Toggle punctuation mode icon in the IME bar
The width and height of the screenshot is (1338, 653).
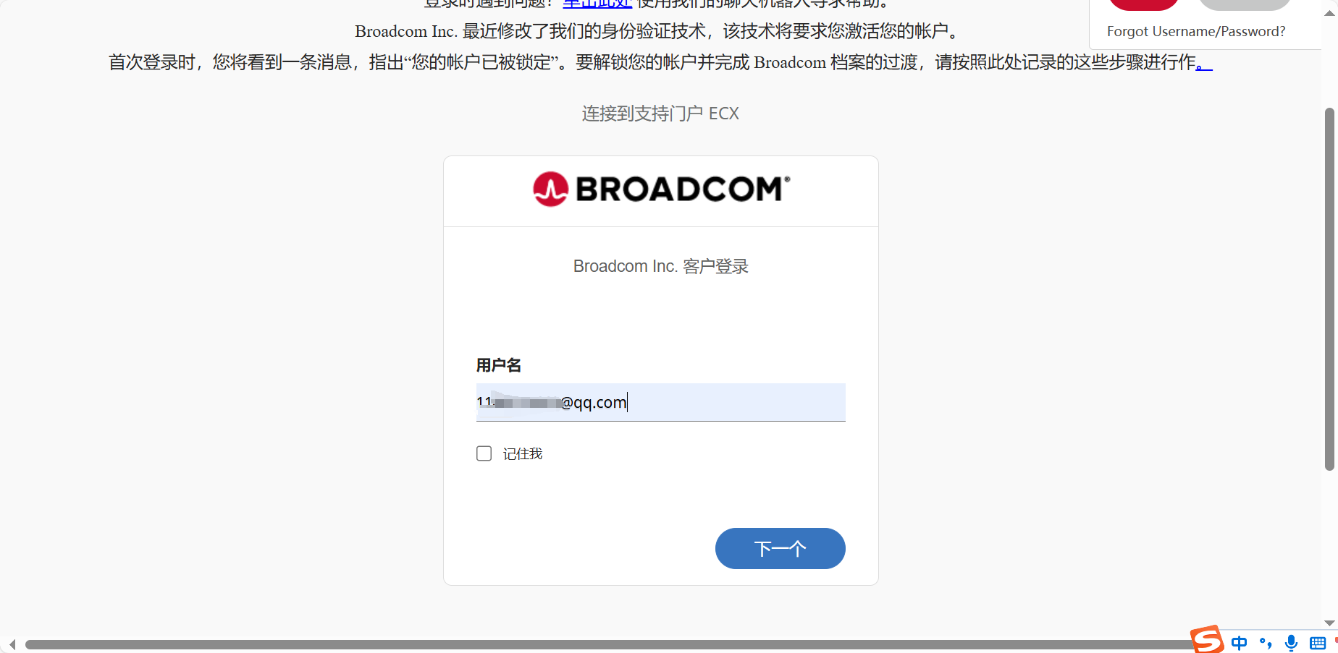(x=1266, y=643)
